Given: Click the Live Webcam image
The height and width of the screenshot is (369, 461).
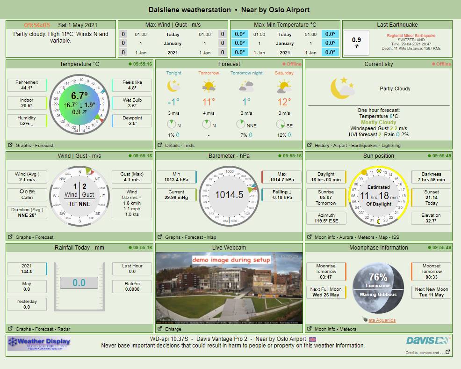Looking at the screenshot, I should pyautogui.click(x=229, y=288).
